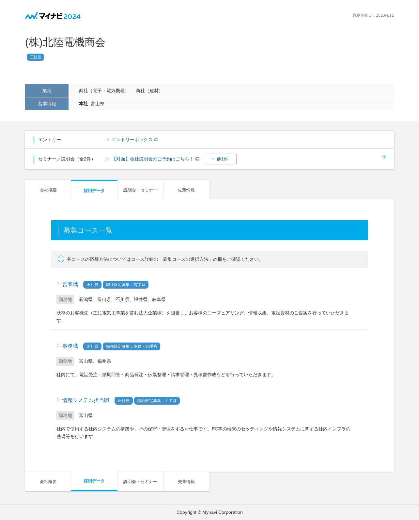Screen dimensions: 419x520
Task: Expand seminar section with plus icon
Action: [x=384, y=157]
